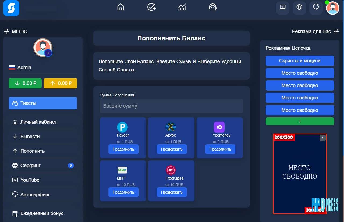Image resolution: width=344 pixels, height=222 pixels.
Task: Click the Azvox logo icon
Action: tap(171, 127)
